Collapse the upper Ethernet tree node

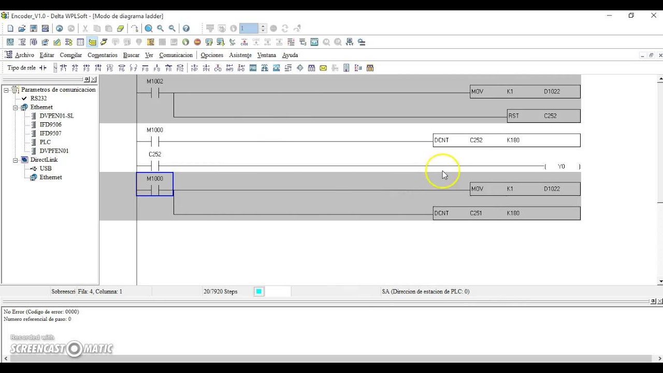point(16,107)
